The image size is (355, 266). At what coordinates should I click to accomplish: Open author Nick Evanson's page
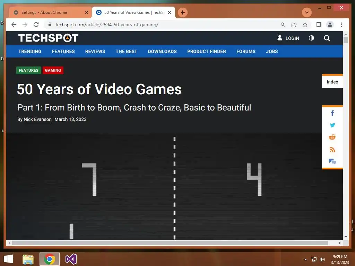[37, 119]
